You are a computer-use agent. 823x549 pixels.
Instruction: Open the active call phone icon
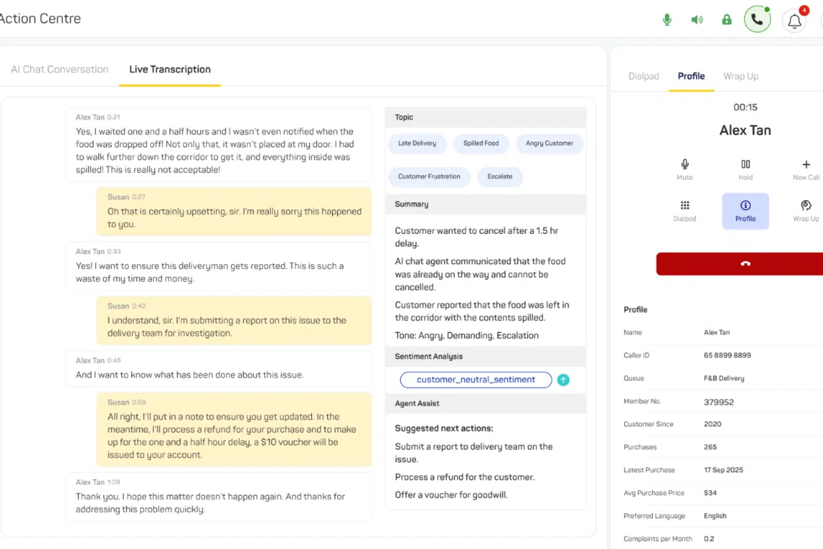757,20
